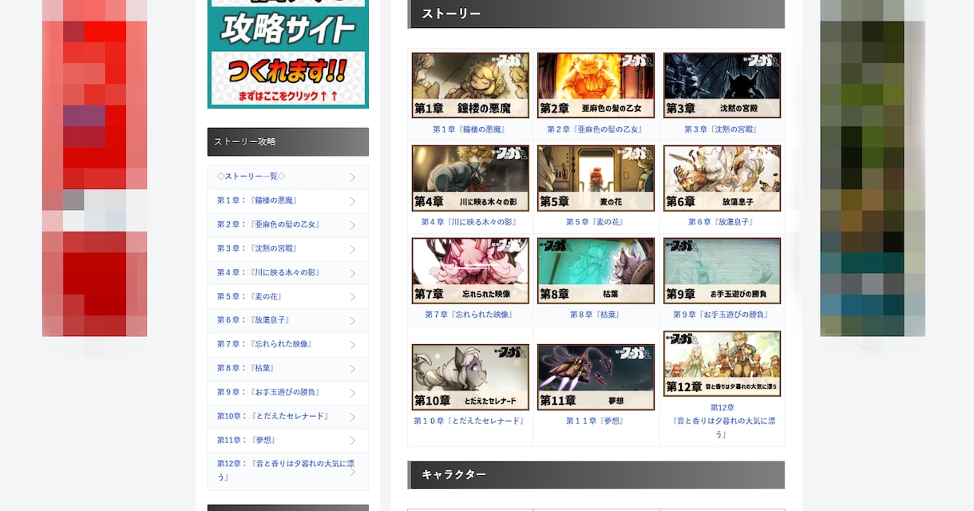The height and width of the screenshot is (511, 974).
Task: Open the 第7章 忘れられた映像 thumbnail image
Action: coord(470,271)
